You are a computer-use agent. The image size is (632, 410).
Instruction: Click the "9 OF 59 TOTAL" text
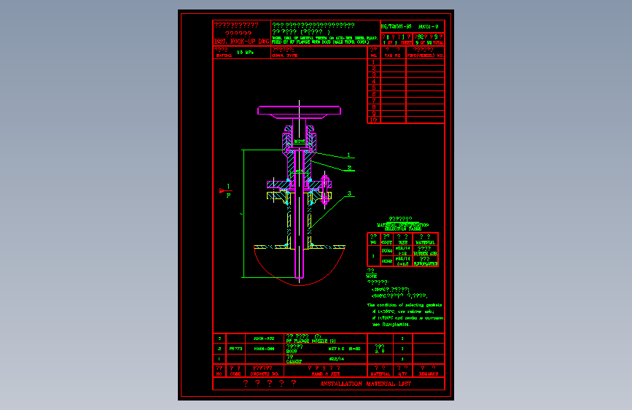pos(429,43)
